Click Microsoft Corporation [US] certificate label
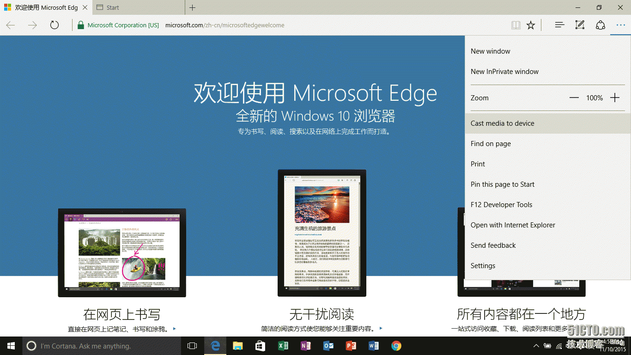 pyautogui.click(x=123, y=25)
